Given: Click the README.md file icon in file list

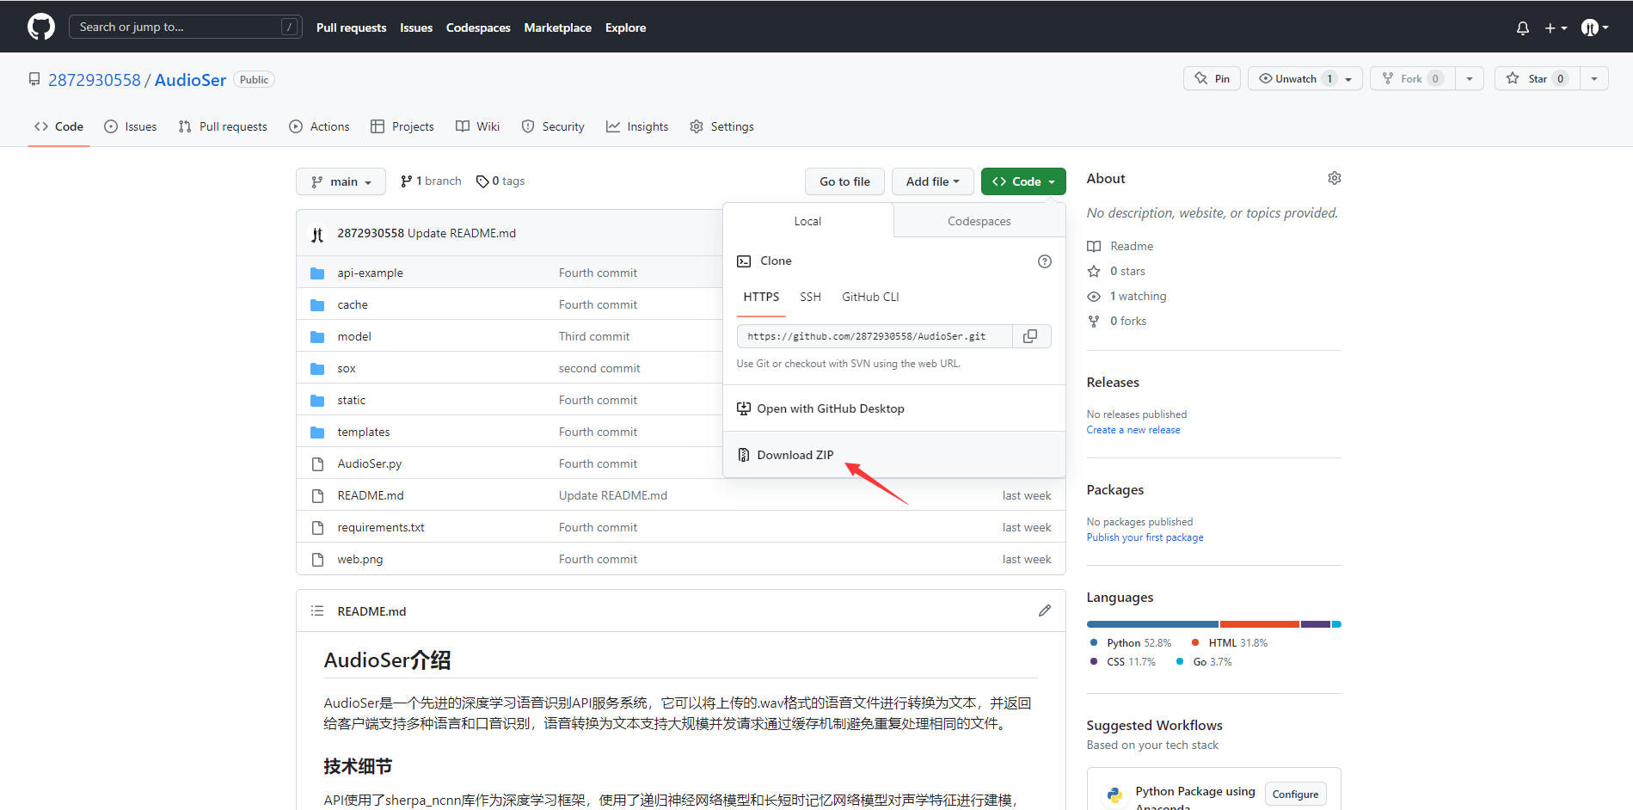Looking at the screenshot, I should click(x=317, y=496).
